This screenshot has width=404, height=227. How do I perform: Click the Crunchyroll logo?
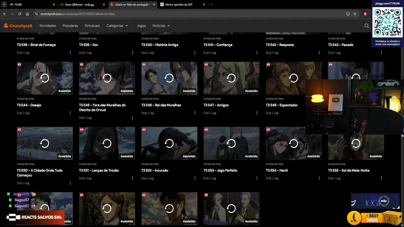click(18, 26)
